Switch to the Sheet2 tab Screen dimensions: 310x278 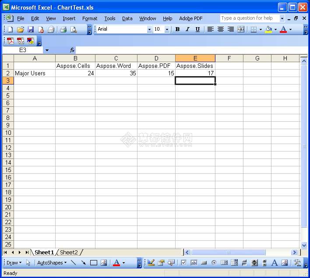click(69, 253)
